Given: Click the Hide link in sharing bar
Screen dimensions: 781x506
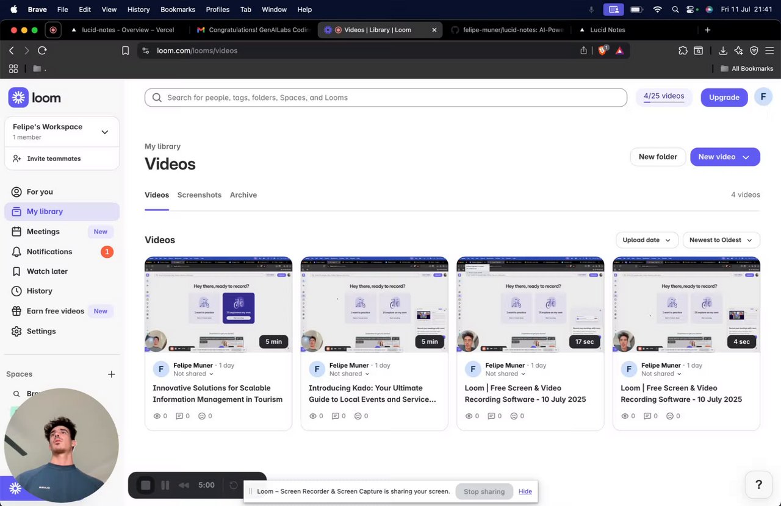Looking at the screenshot, I should (x=525, y=491).
